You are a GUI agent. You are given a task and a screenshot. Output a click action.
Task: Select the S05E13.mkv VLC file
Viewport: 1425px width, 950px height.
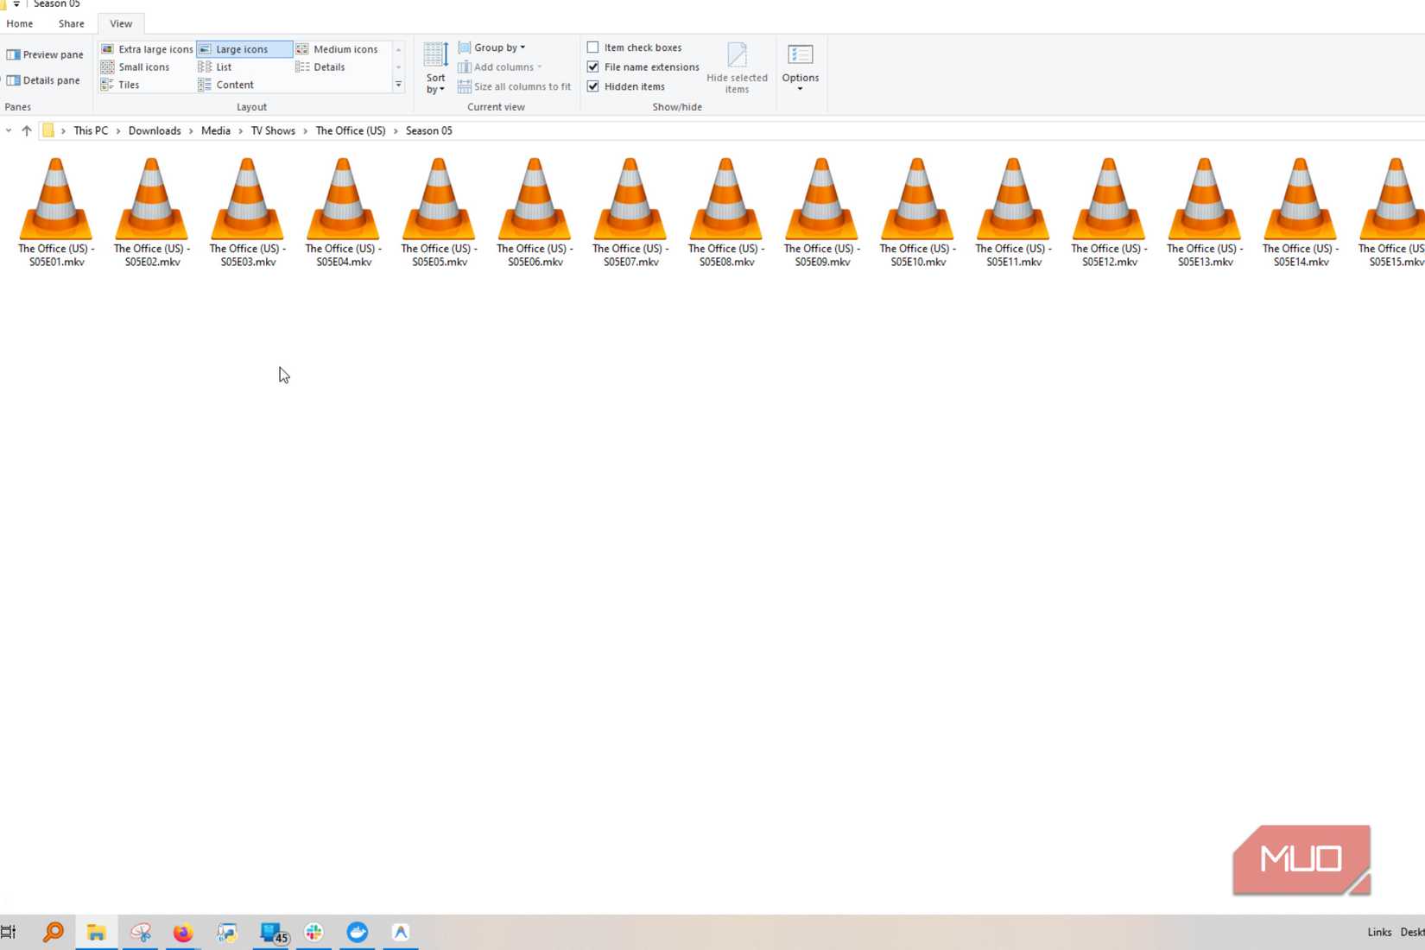(1206, 212)
